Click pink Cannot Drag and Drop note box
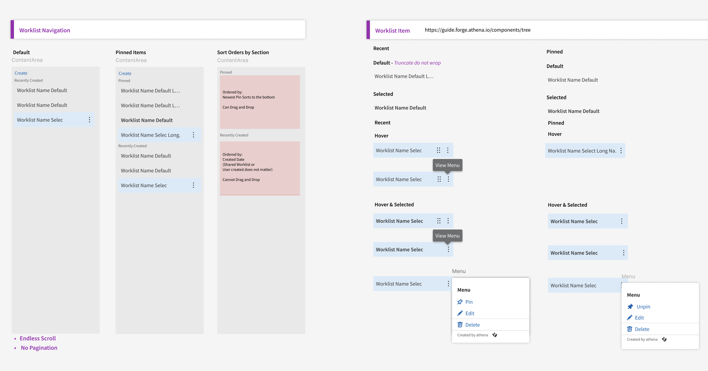 point(260,168)
